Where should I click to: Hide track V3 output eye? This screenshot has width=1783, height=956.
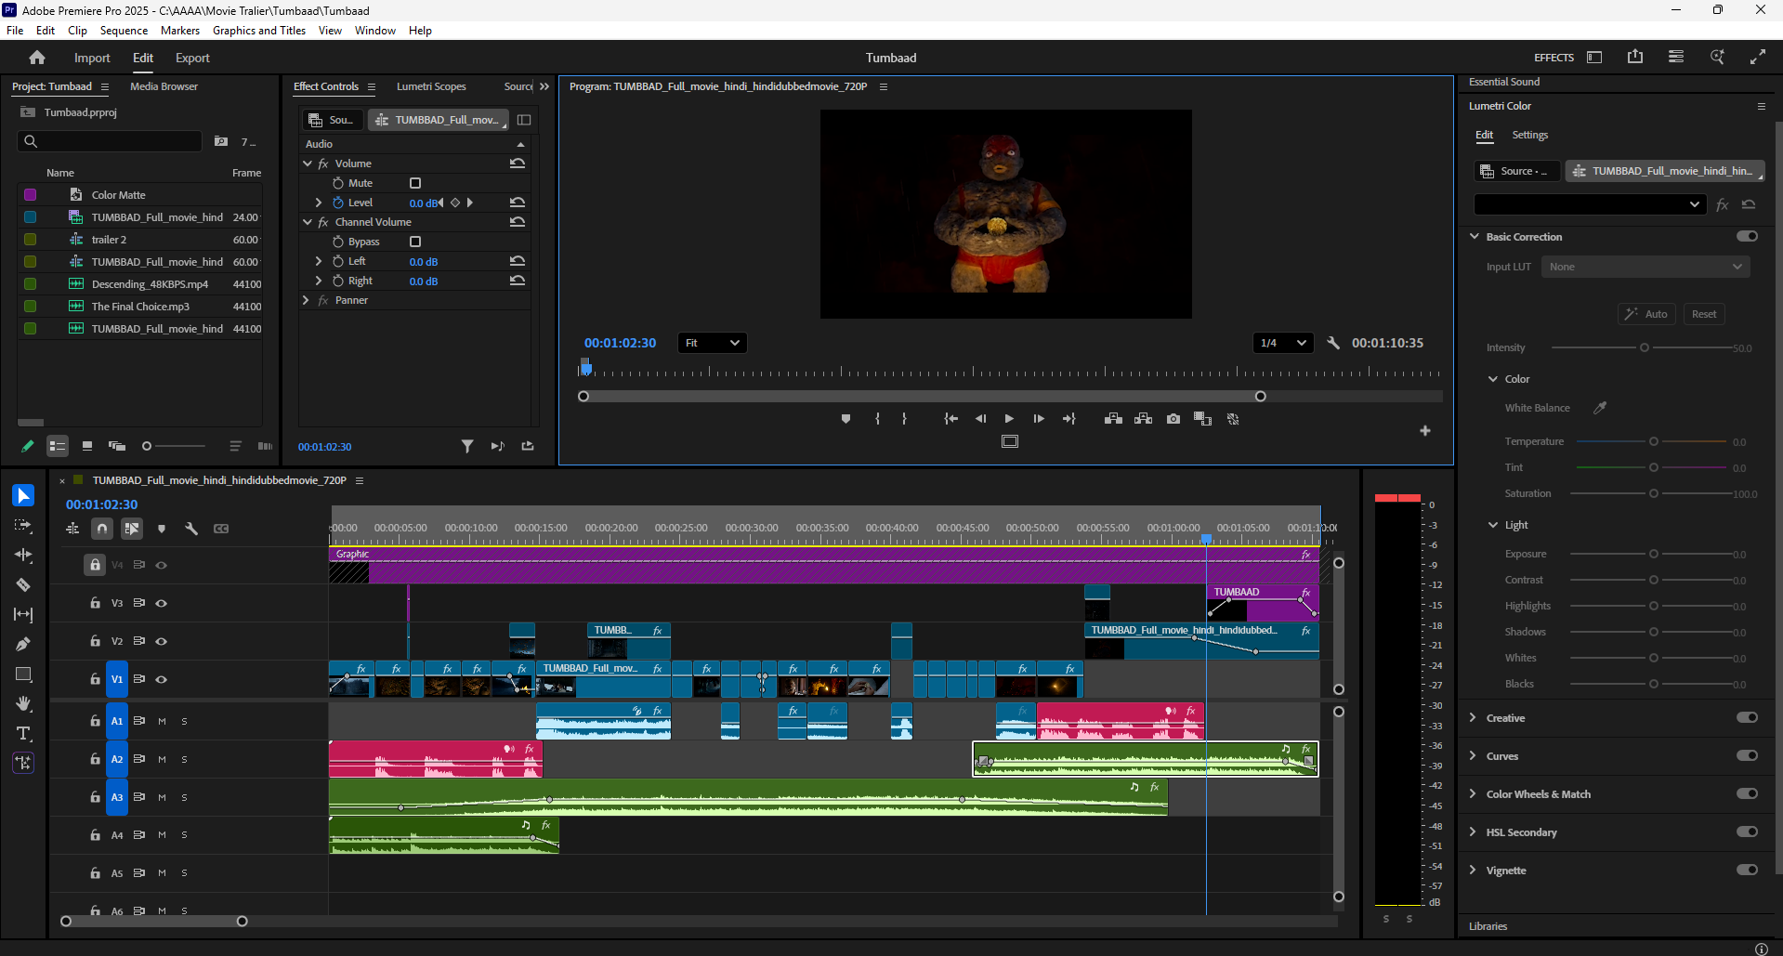[162, 603]
